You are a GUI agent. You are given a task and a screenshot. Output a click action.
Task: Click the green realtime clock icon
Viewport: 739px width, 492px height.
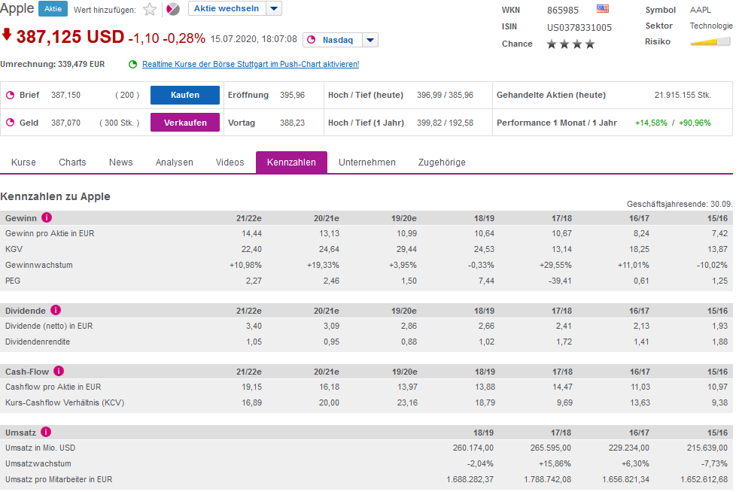click(133, 64)
